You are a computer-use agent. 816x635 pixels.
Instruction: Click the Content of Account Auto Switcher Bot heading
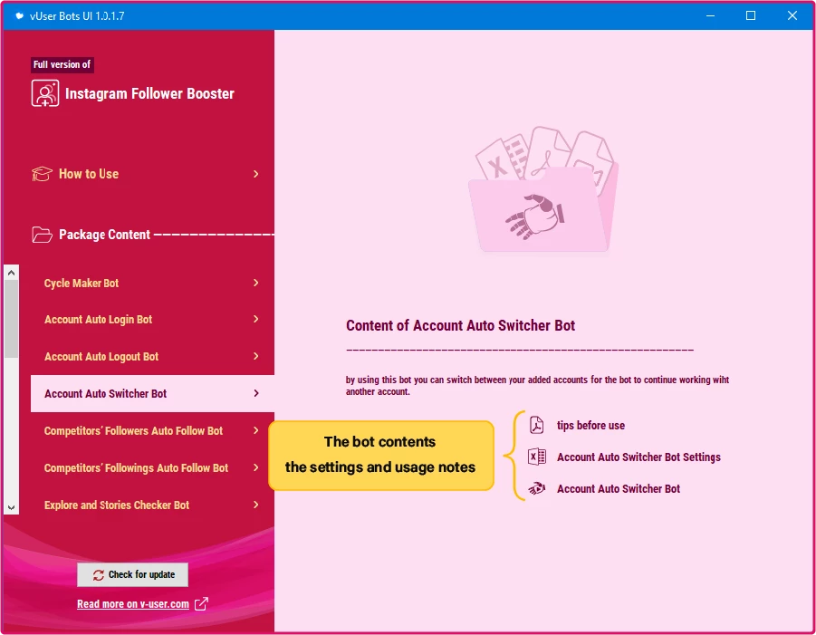[461, 325]
